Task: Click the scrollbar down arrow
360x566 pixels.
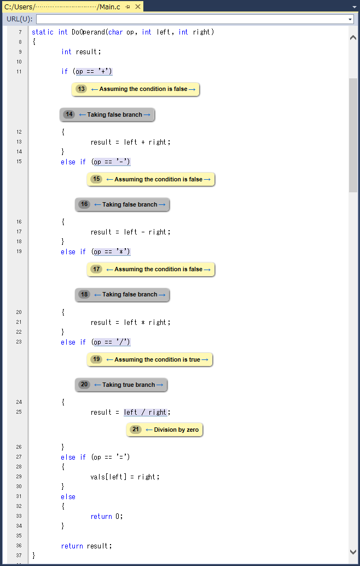Action: coord(353,552)
